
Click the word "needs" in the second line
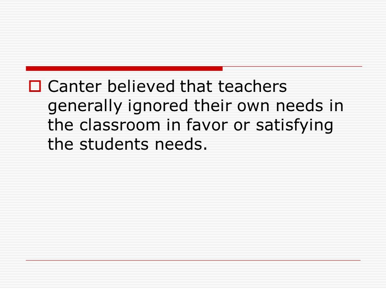coord(299,106)
